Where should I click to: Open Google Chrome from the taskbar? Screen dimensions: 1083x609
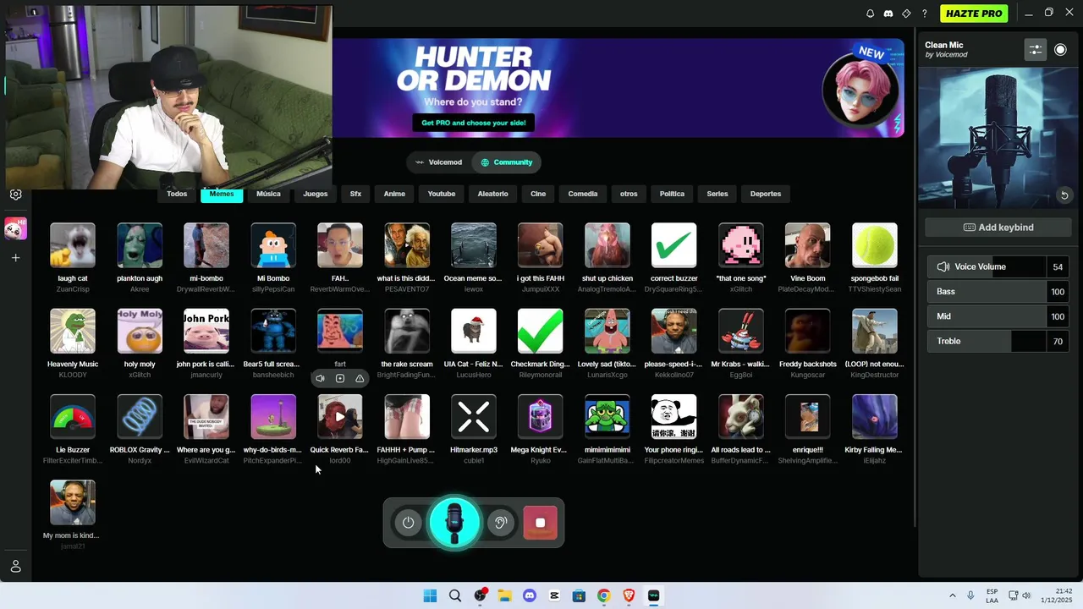tap(603, 595)
